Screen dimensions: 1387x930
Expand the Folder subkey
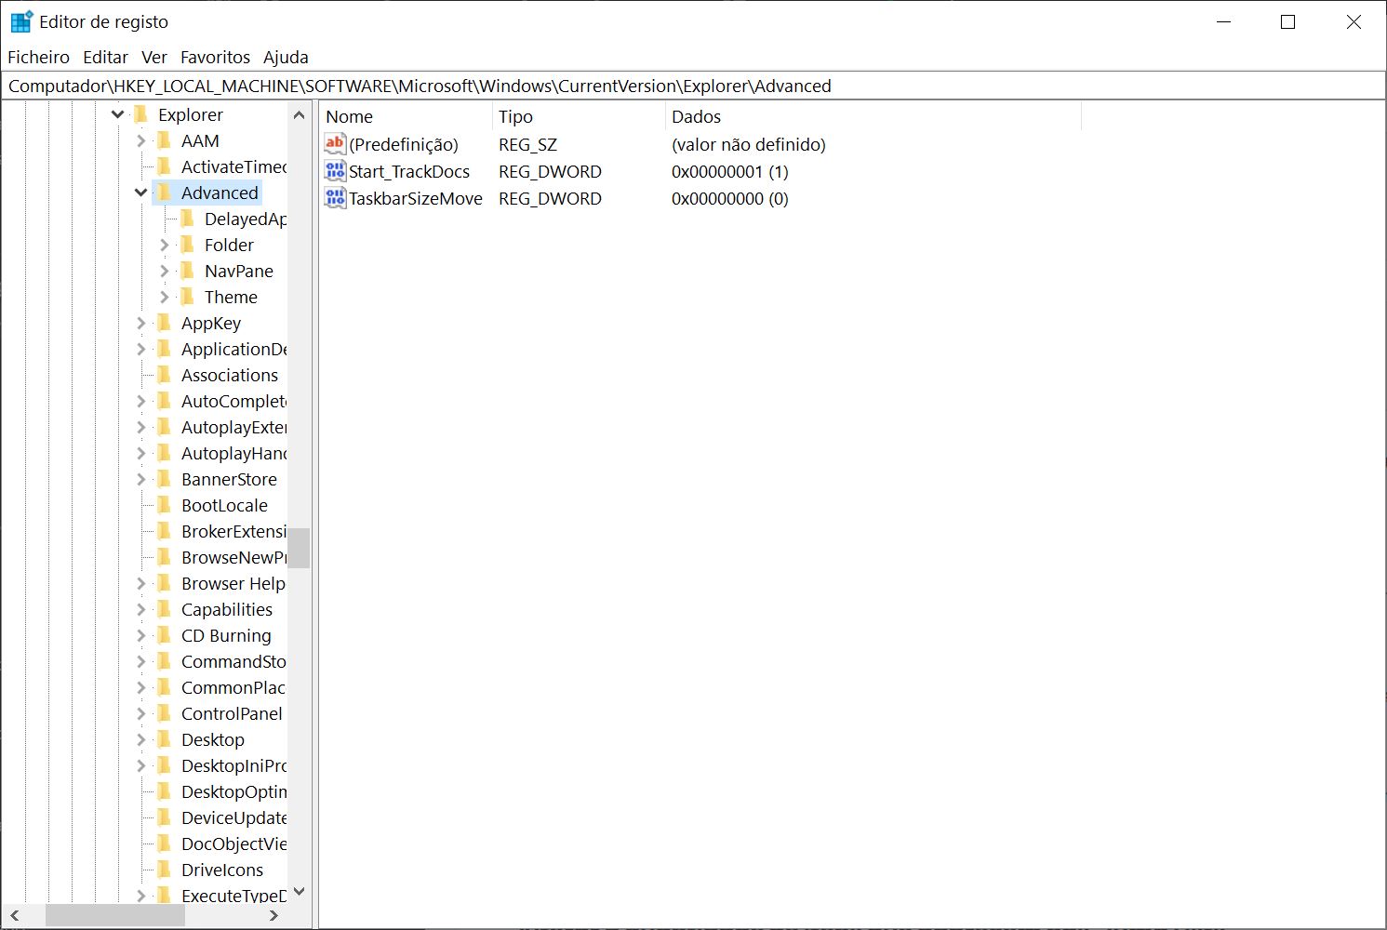pos(165,245)
